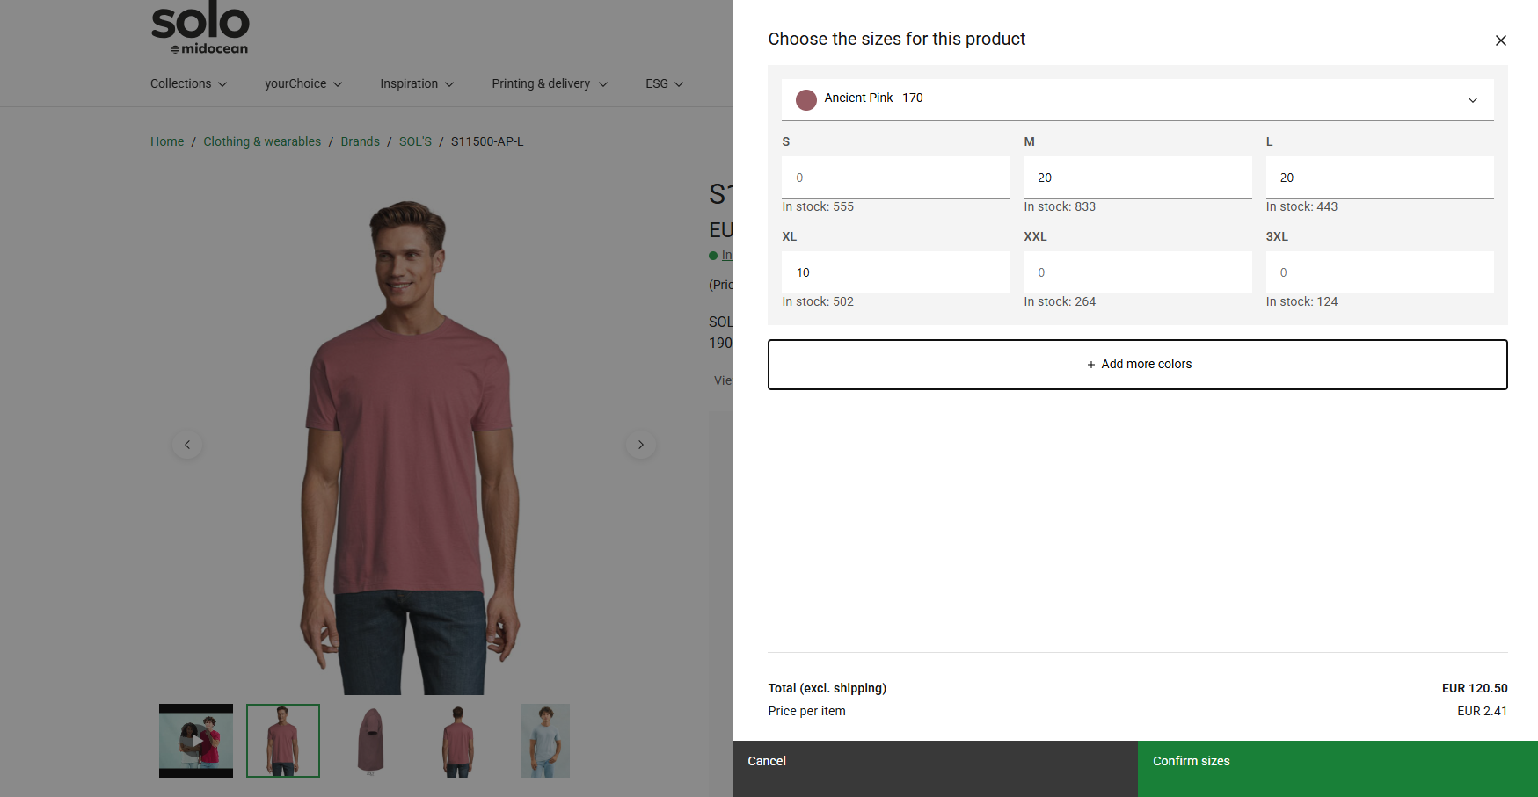This screenshot has width=1538, height=797.
Task: Click the XL size quantity field
Action: pos(895,272)
